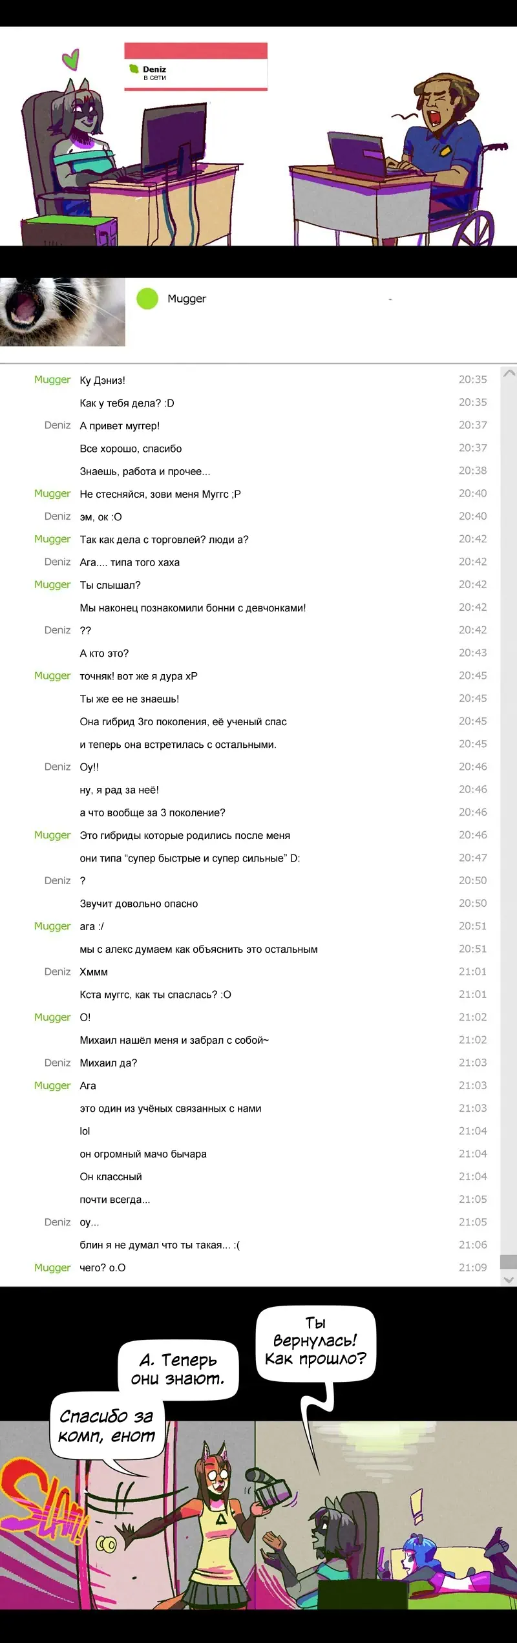Screen dimensions: 517x1643
Task: Click the 20:35 timestamp of the first message
Action: click(x=472, y=379)
